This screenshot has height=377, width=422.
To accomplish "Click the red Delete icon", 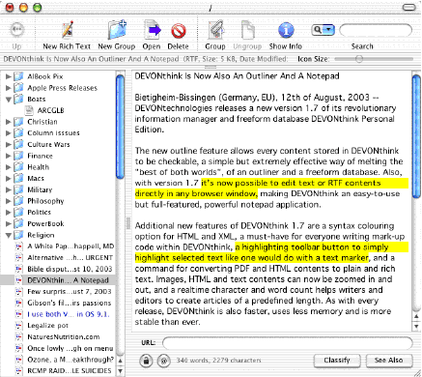I will pos(179,31).
